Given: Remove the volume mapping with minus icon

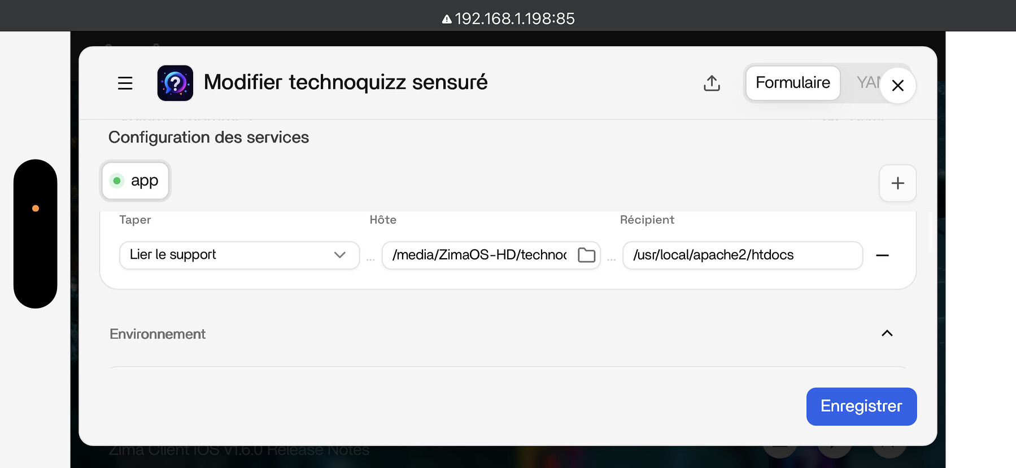Looking at the screenshot, I should pos(882,255).
